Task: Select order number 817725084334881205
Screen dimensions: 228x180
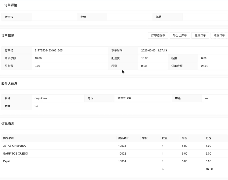Action: click(49, 50)
